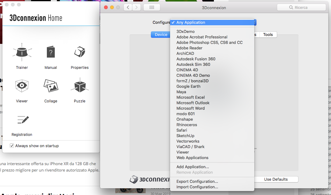Image resolution: width=331 pixels, height=195 pixels.
Task: Select Adobe Reader from the list
Action: coord(212,48)
